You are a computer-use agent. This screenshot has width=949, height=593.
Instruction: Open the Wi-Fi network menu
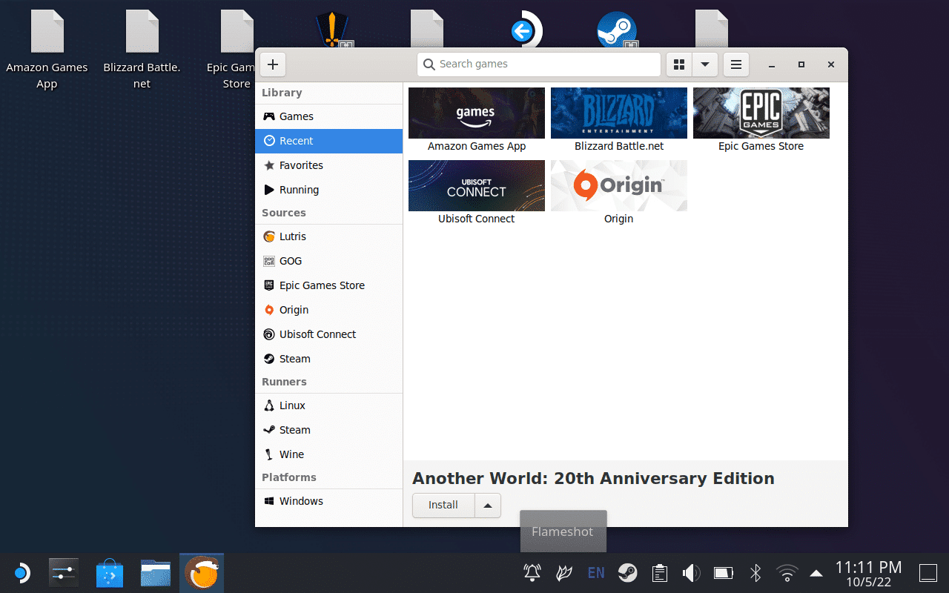click(x=787, y=573)
